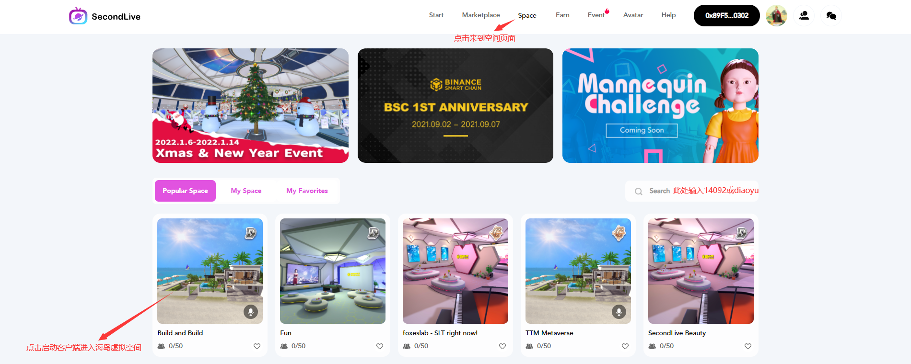Open the Earn menu item
Screen dimensions: 911x364
[x=562, y=15]
